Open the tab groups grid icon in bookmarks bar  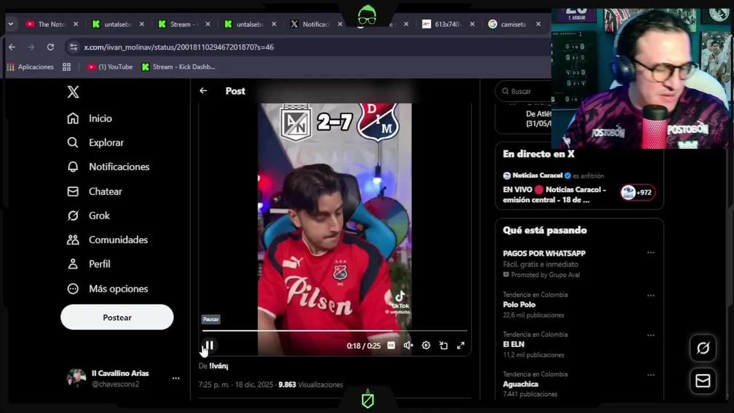click(x=67, y=67)
